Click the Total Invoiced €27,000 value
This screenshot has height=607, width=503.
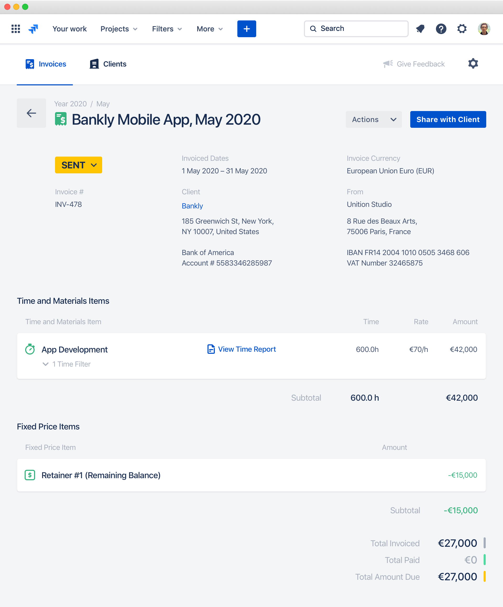[x=457, y=543]
